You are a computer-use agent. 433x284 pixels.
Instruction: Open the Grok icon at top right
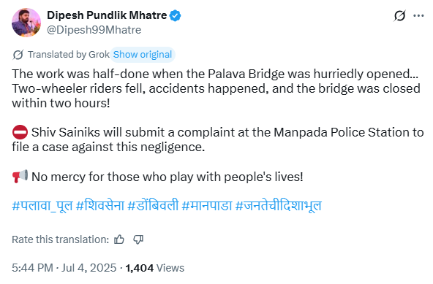click(x=399, y=16)
